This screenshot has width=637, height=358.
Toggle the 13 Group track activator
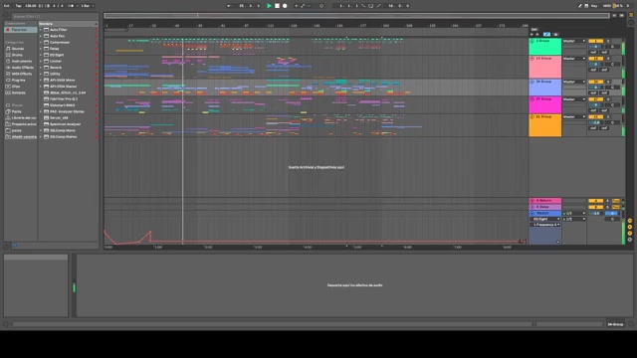tap(595, 59)
